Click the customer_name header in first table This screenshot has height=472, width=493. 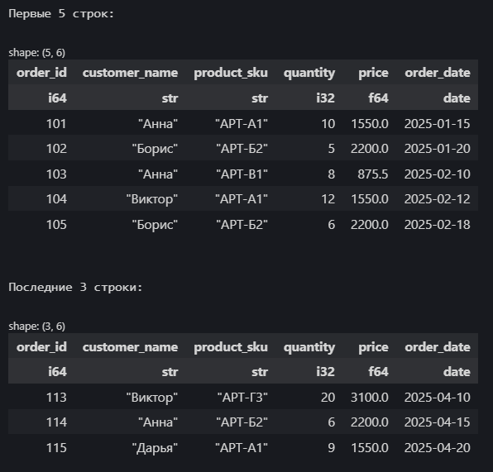coord(130,73)
